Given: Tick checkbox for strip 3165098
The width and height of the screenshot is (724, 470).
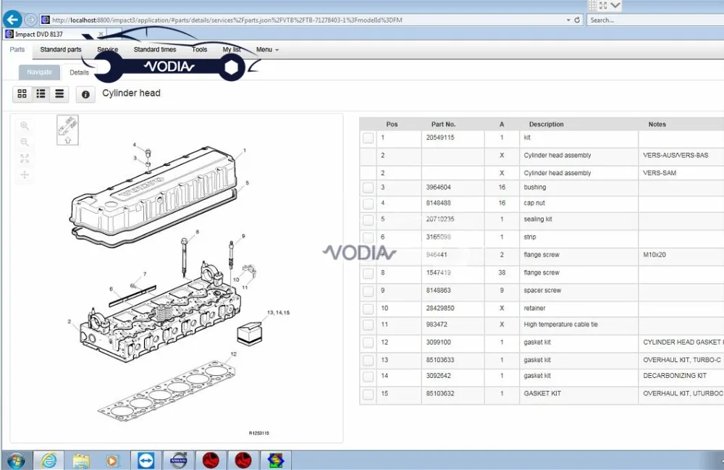Looking at the screenshot, I should [x=368, y=238].
